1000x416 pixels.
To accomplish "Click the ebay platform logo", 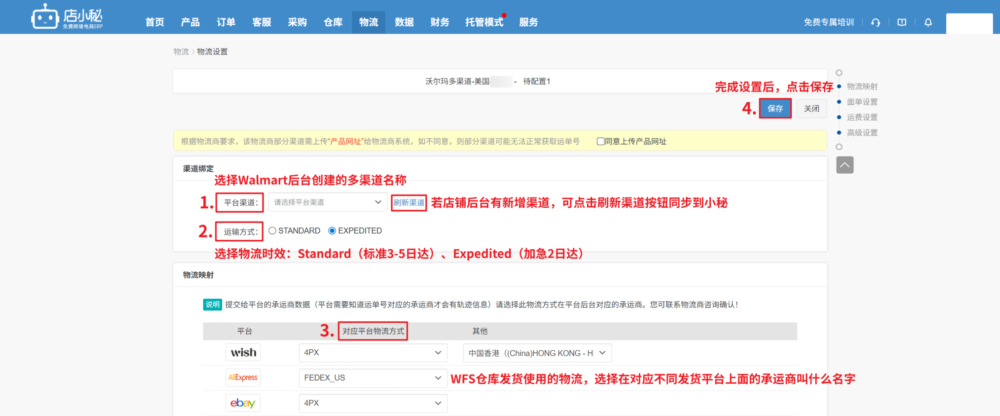I will [243, 403].
